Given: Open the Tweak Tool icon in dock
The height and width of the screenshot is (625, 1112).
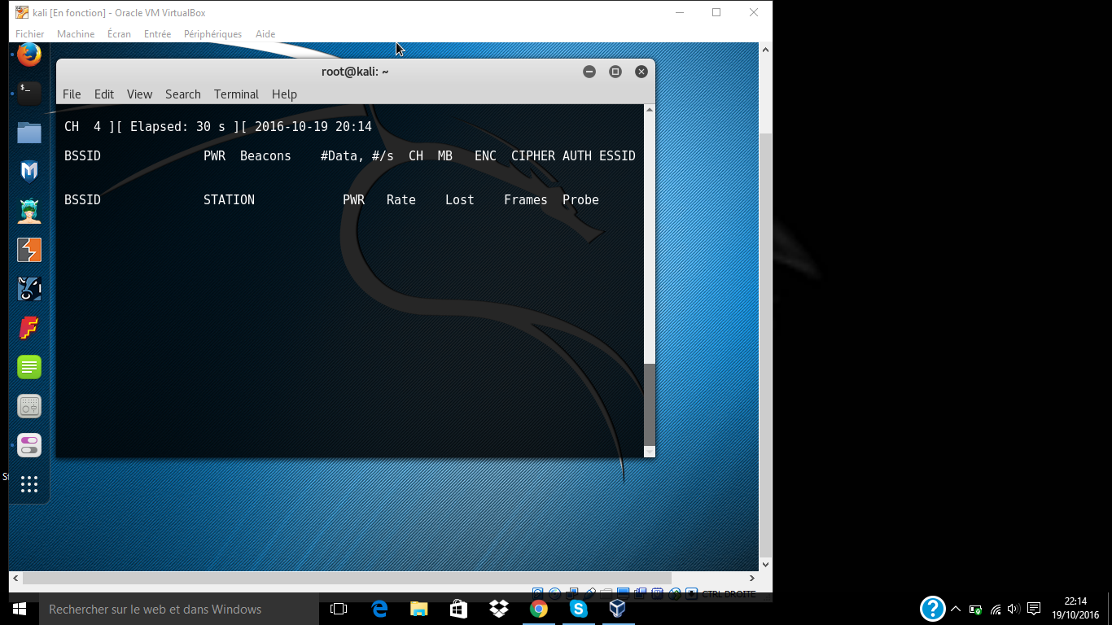Looking at the screenshot, I should coord(29,445).
